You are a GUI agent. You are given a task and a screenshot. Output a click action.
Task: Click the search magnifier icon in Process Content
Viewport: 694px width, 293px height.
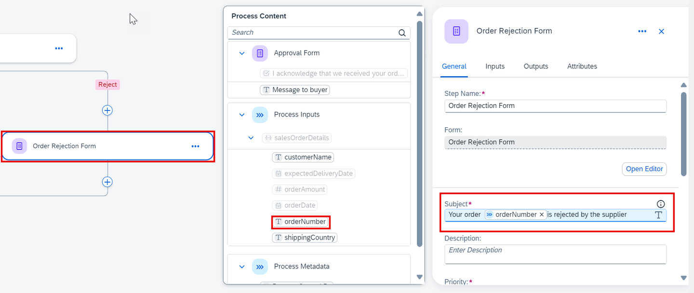pos(402,33)
